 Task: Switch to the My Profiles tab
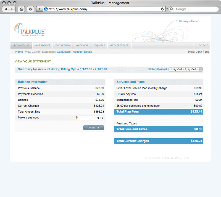pyautogui.click(x=43, y=45)
